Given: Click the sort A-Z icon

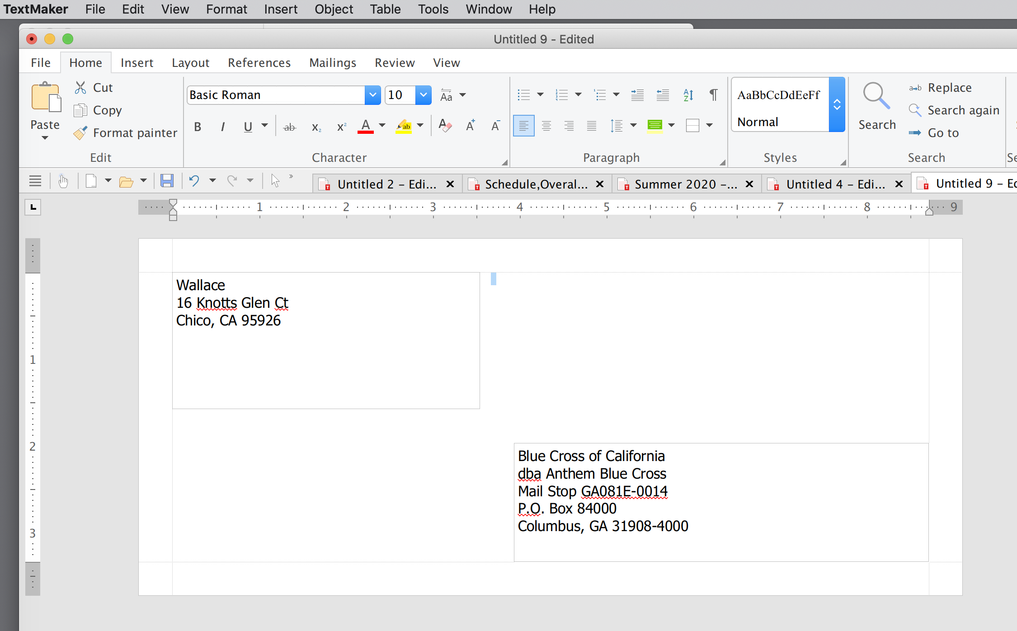Looking at the screenshot, I should coord(688,95).
